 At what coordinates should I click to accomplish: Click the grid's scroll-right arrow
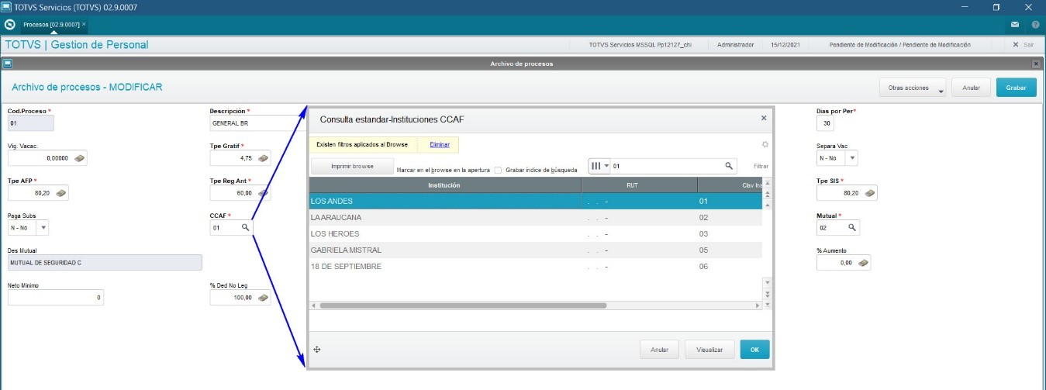click(x=758, y=305)
